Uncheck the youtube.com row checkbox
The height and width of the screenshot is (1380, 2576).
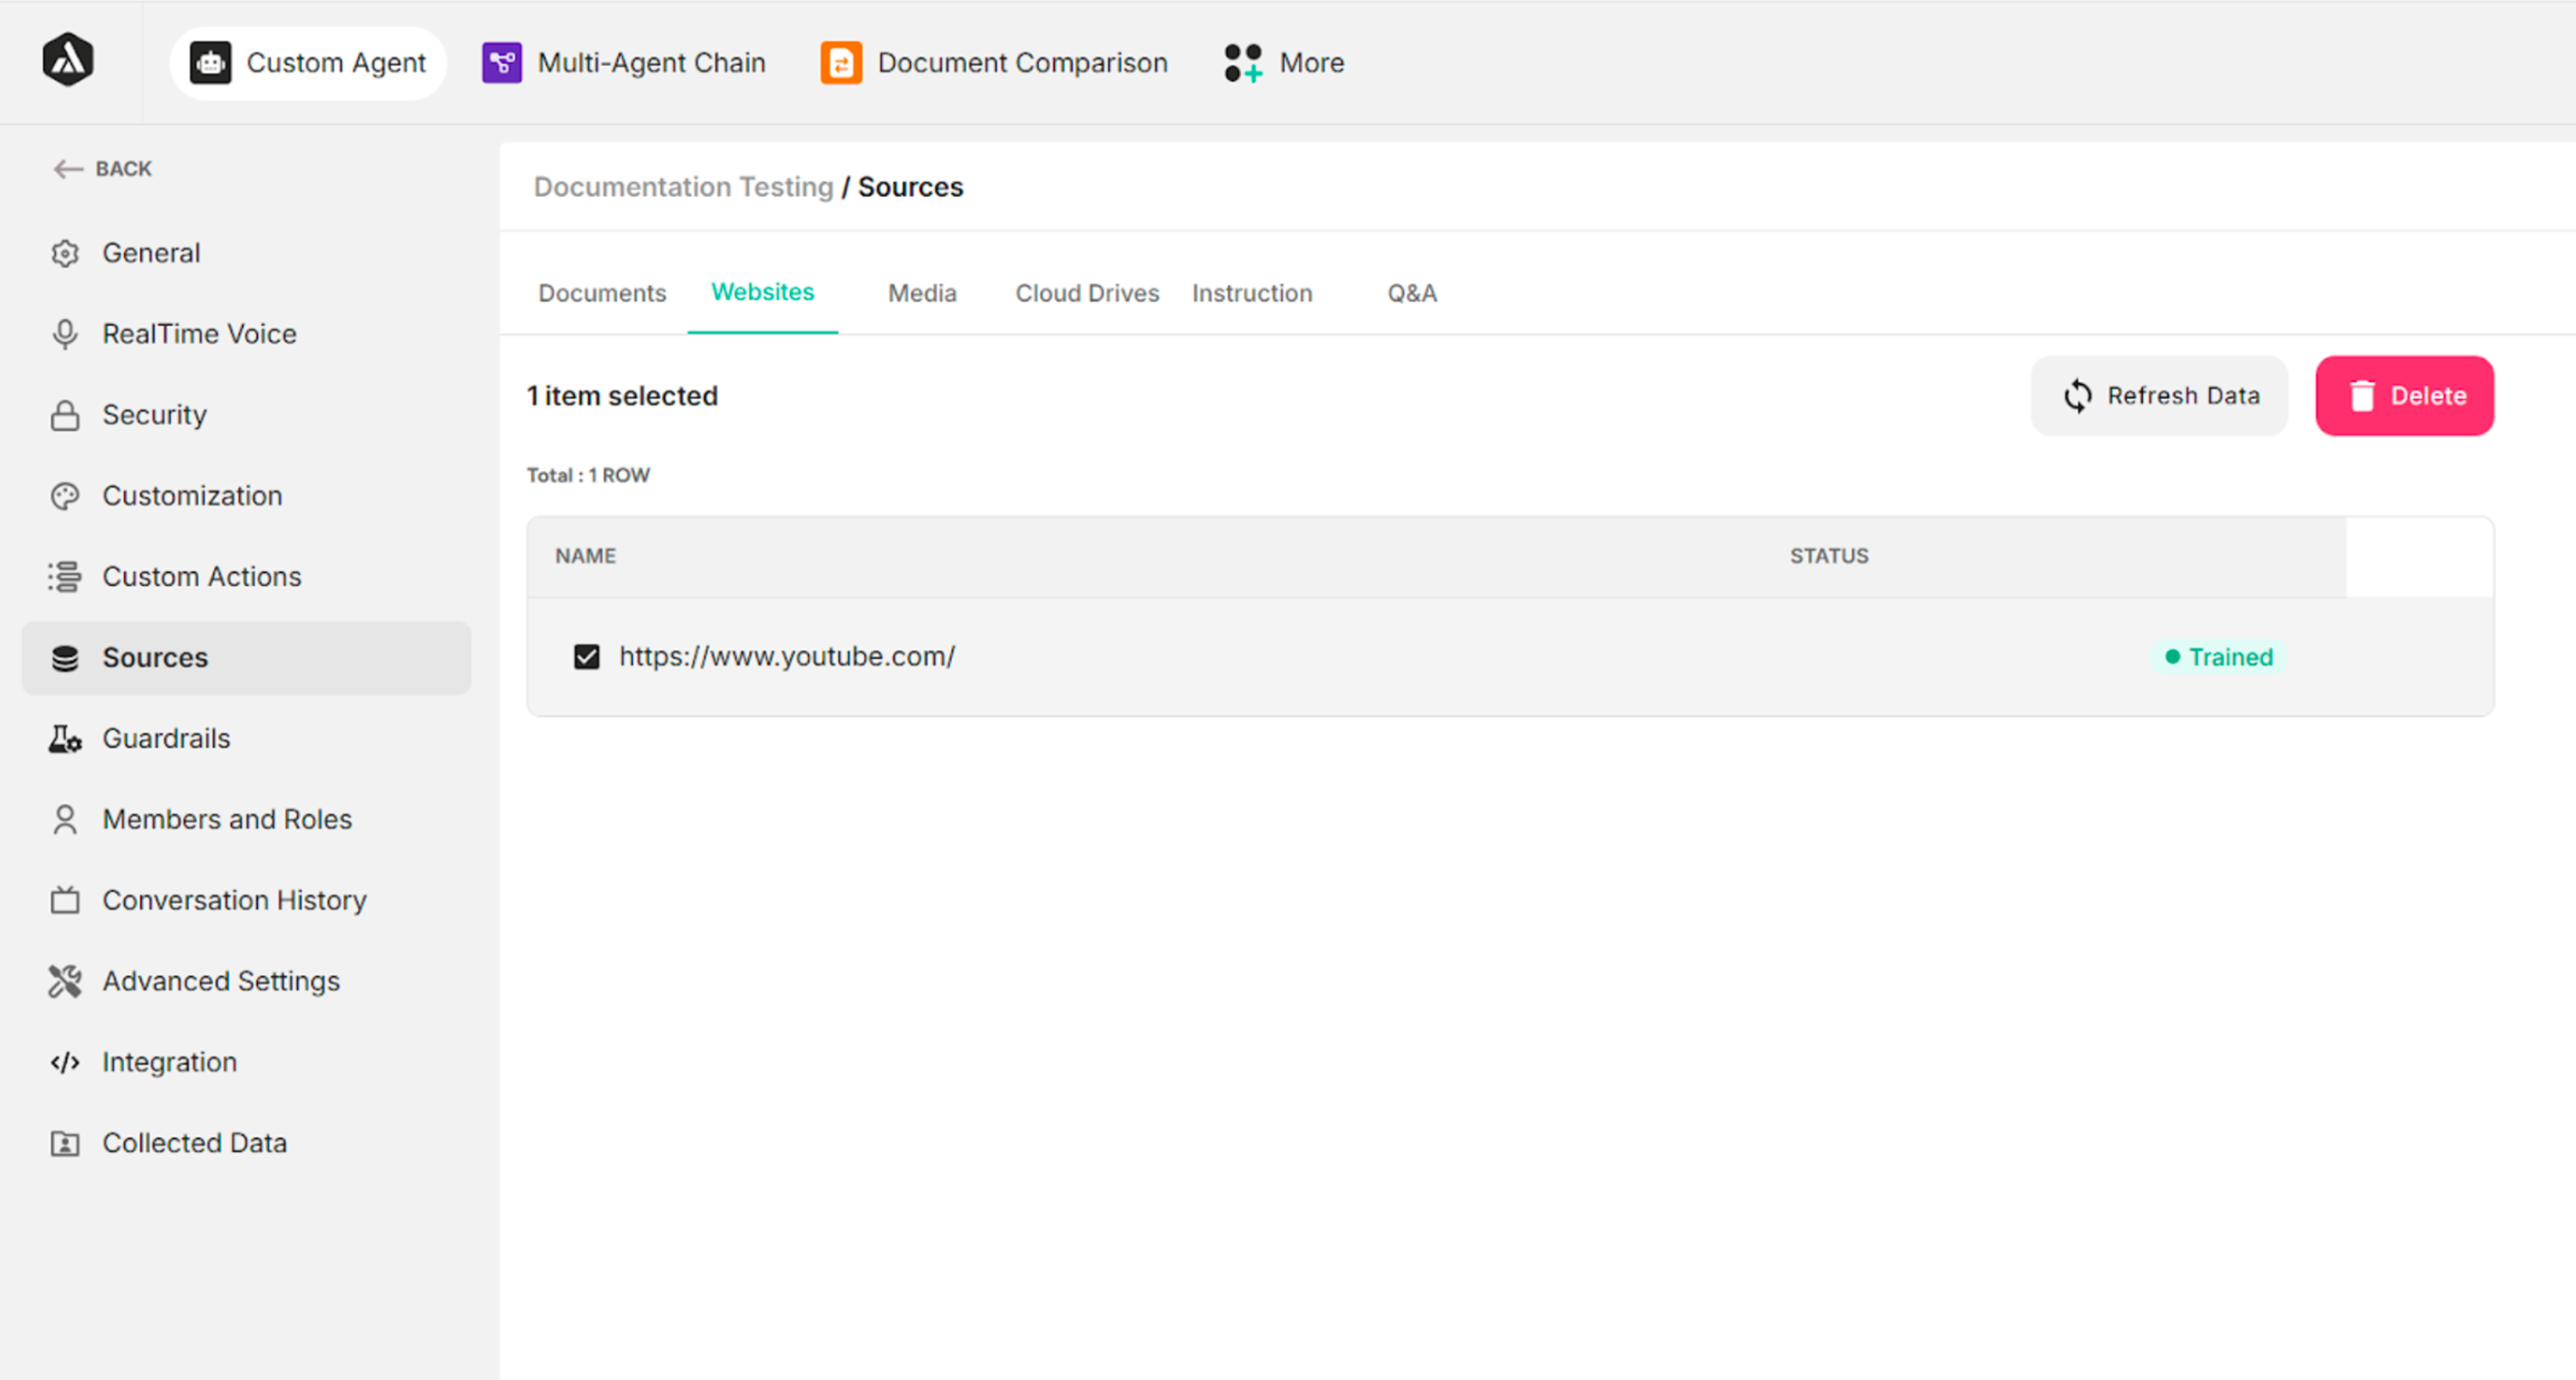point(587,657)
